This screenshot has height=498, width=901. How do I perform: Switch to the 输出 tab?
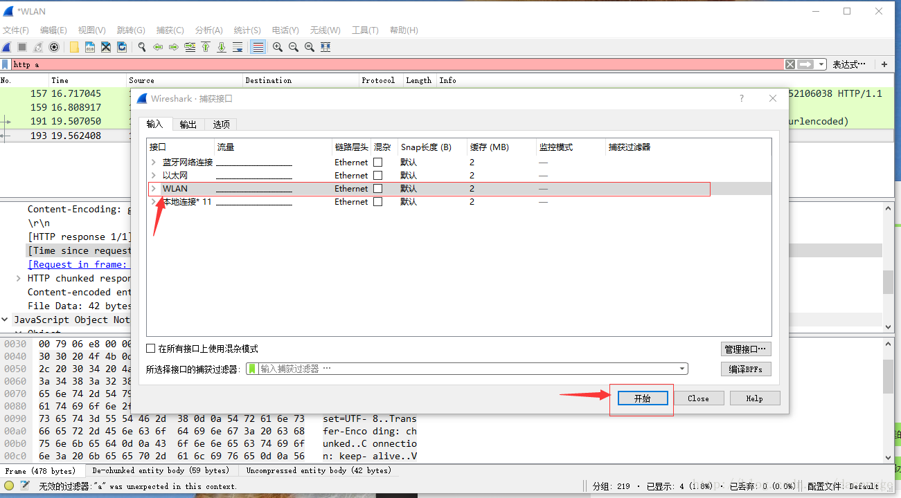(188, 124)
